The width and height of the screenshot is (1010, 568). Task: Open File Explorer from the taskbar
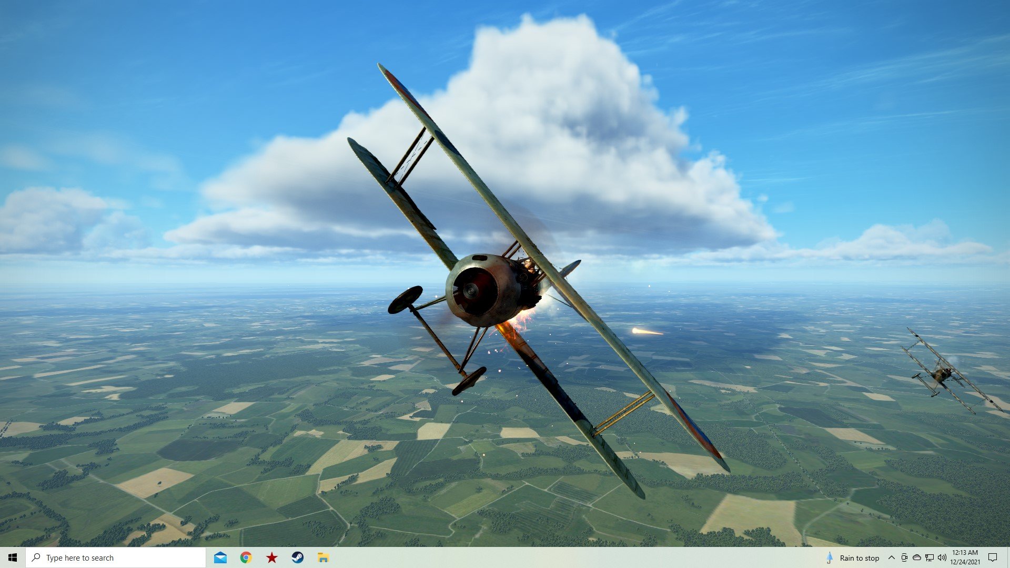323,557
